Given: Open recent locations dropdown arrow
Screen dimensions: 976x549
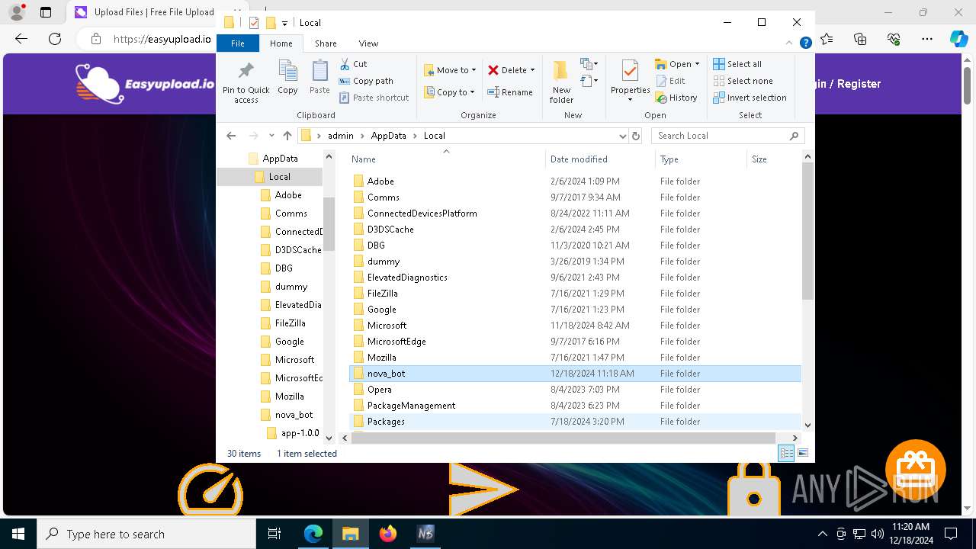Looking at the screenshot, I should pos(271,136).
